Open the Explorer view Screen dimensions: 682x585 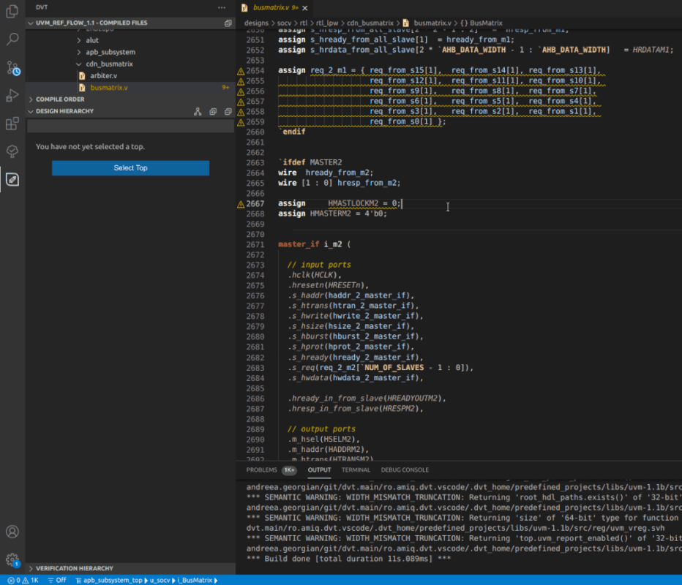(11, 13)
